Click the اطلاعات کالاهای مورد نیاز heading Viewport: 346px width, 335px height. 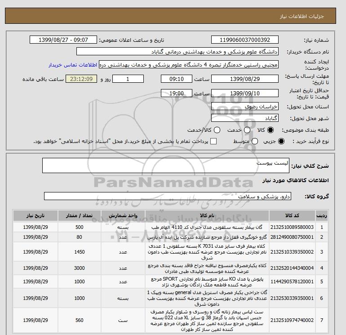[296, 180]
